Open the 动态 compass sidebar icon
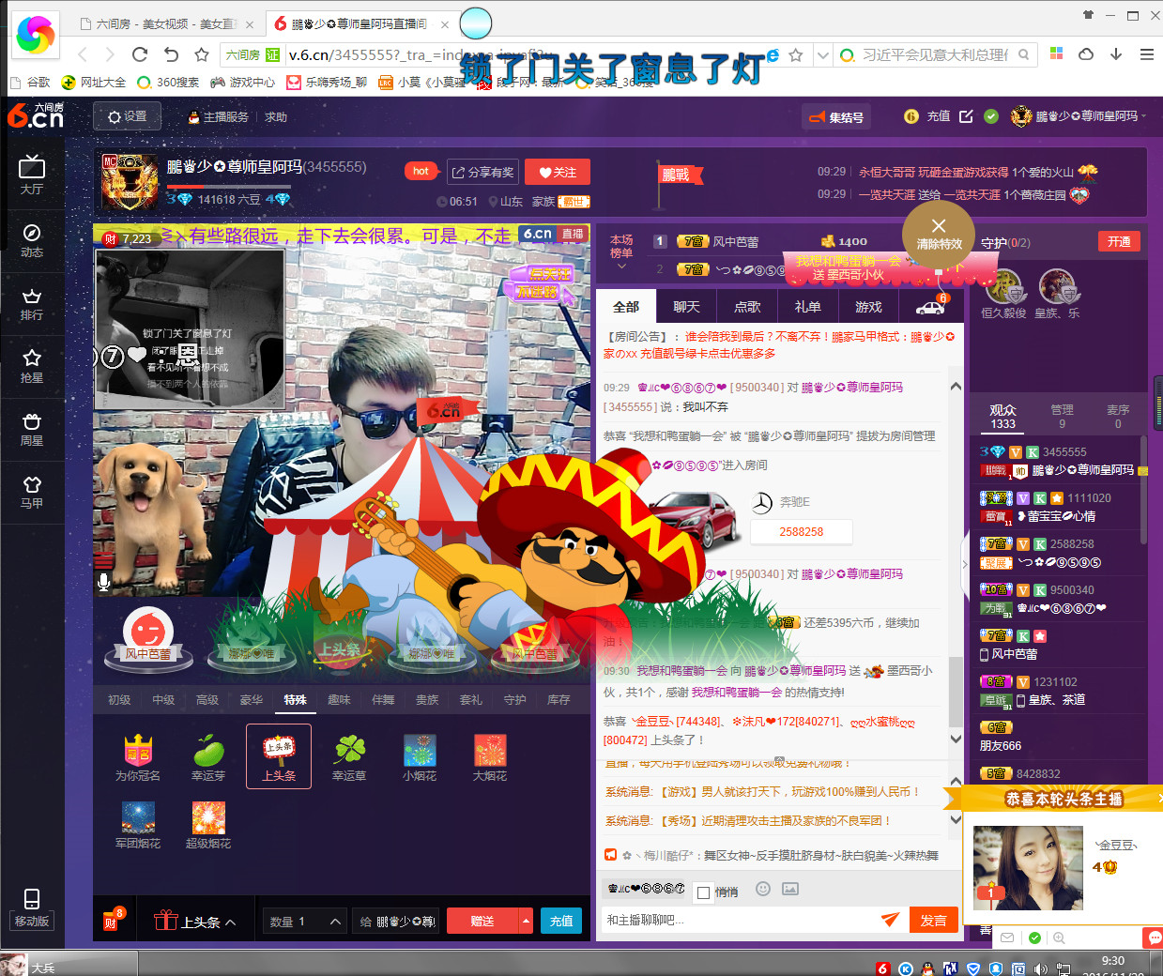The width and height of the screenshot is (1163, 976). coord(32,240)
